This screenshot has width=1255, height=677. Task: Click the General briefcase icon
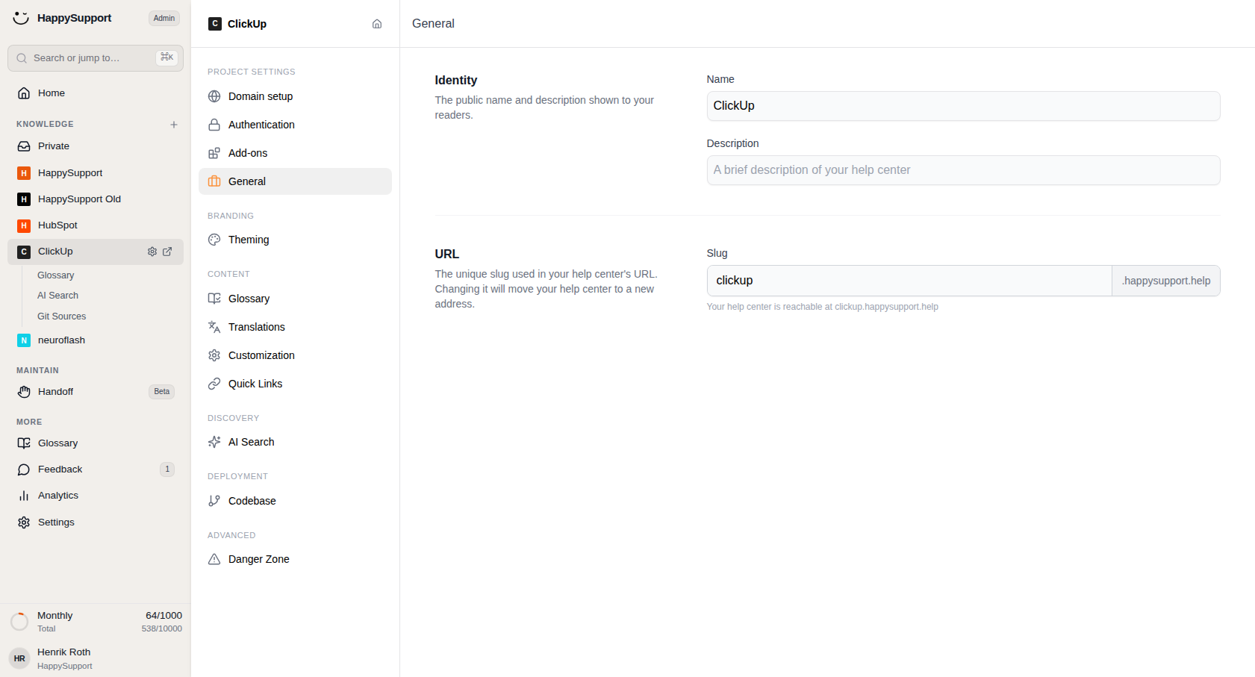coord(214,181)
